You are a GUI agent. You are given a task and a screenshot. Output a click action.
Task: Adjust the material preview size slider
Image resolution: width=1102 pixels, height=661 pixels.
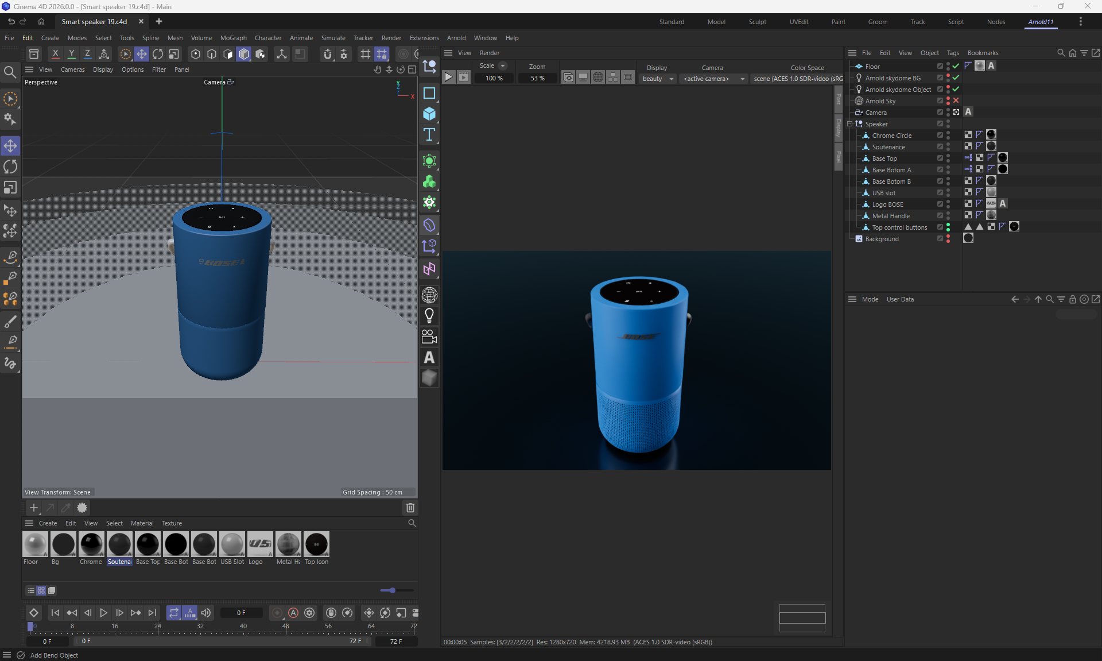point(392,590)
